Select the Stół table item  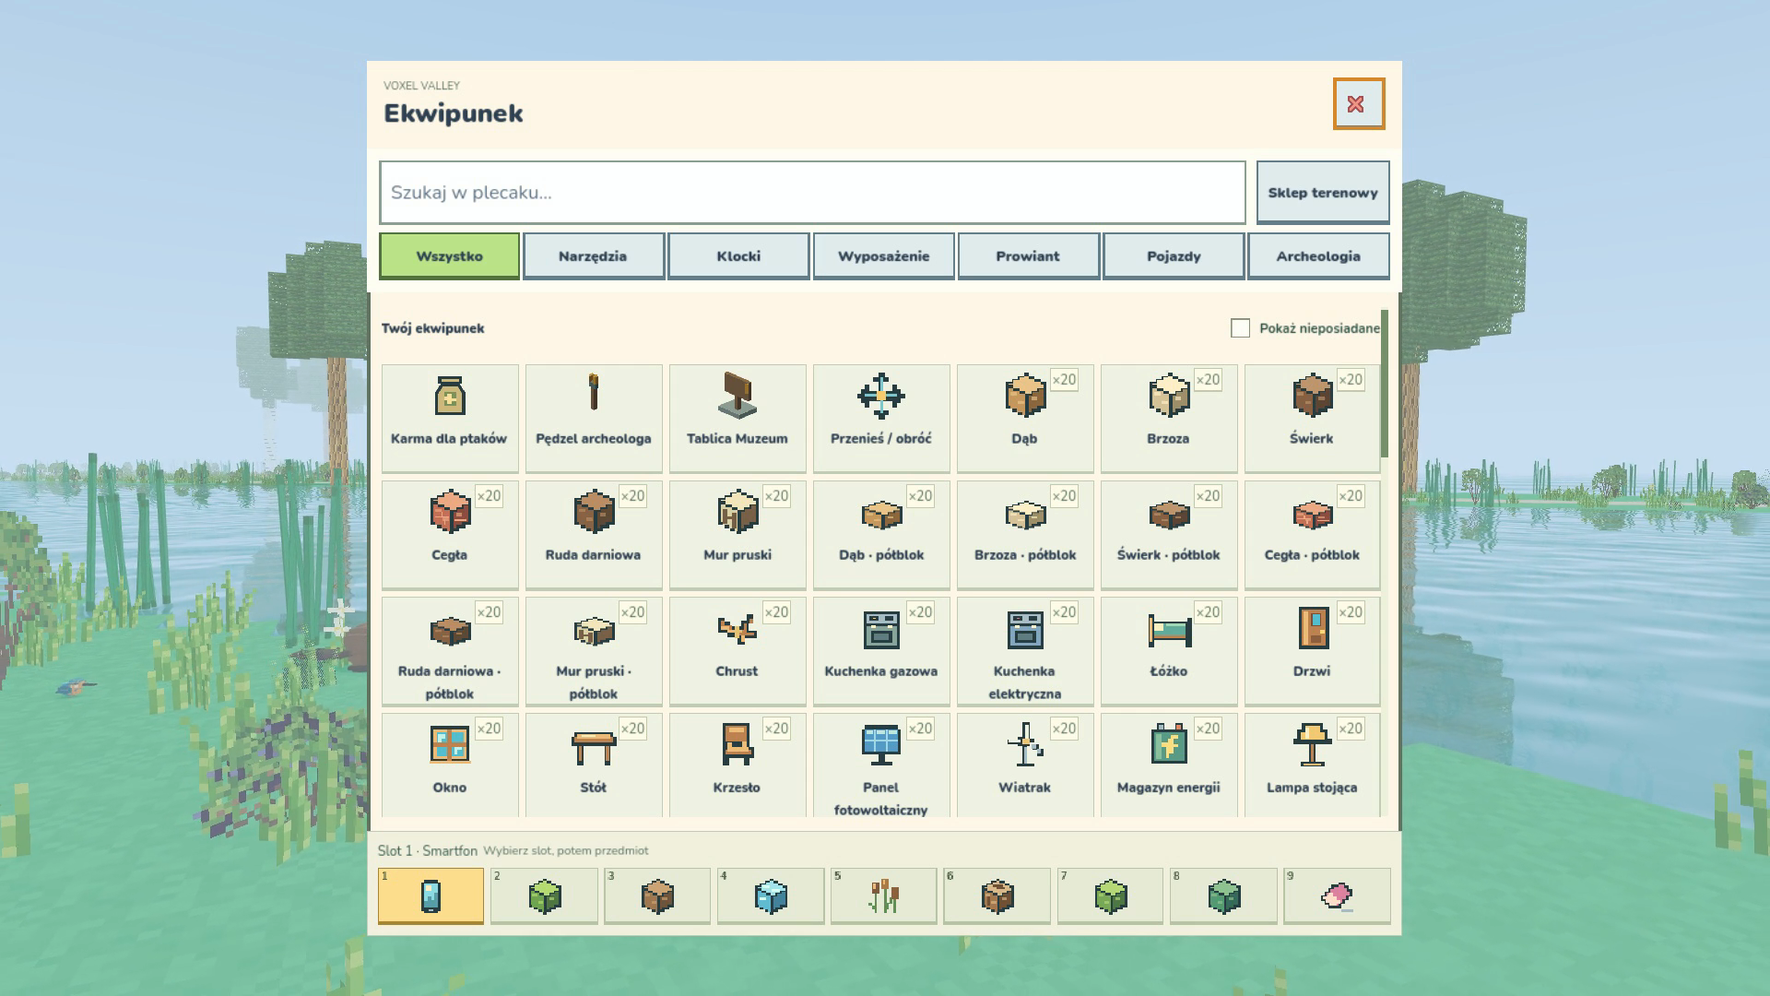pyautogui.click(x=594, y=765)
